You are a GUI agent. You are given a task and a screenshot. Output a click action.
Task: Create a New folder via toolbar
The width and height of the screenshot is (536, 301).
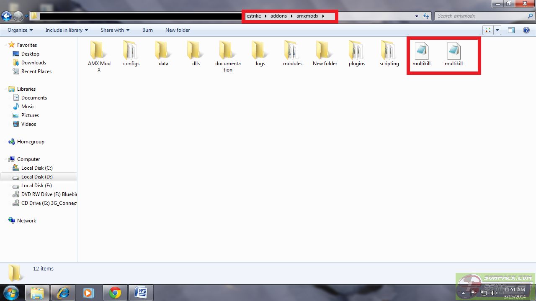[178, 30]
